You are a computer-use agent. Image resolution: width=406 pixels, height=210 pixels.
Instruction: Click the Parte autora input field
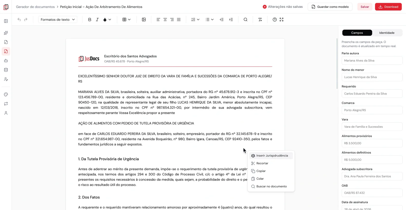pyautogui.click(x=372, y=61)
